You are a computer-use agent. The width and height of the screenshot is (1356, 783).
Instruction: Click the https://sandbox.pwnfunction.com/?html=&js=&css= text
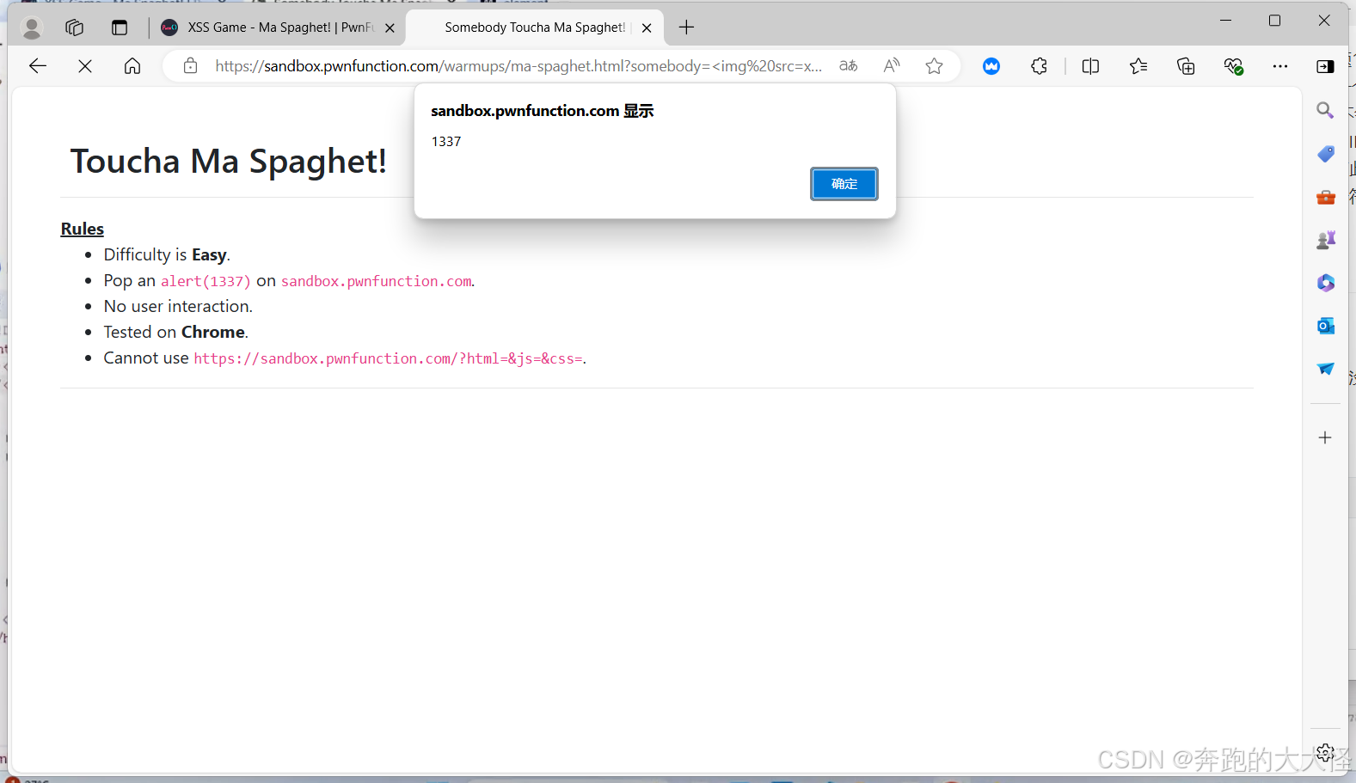point(388,358)
